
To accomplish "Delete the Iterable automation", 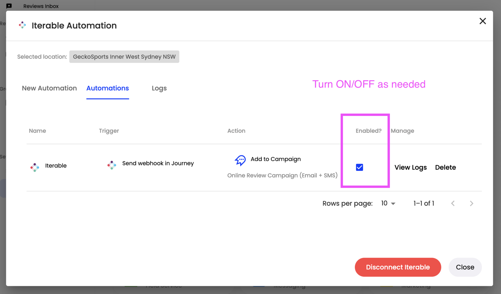I will point(445,167).
